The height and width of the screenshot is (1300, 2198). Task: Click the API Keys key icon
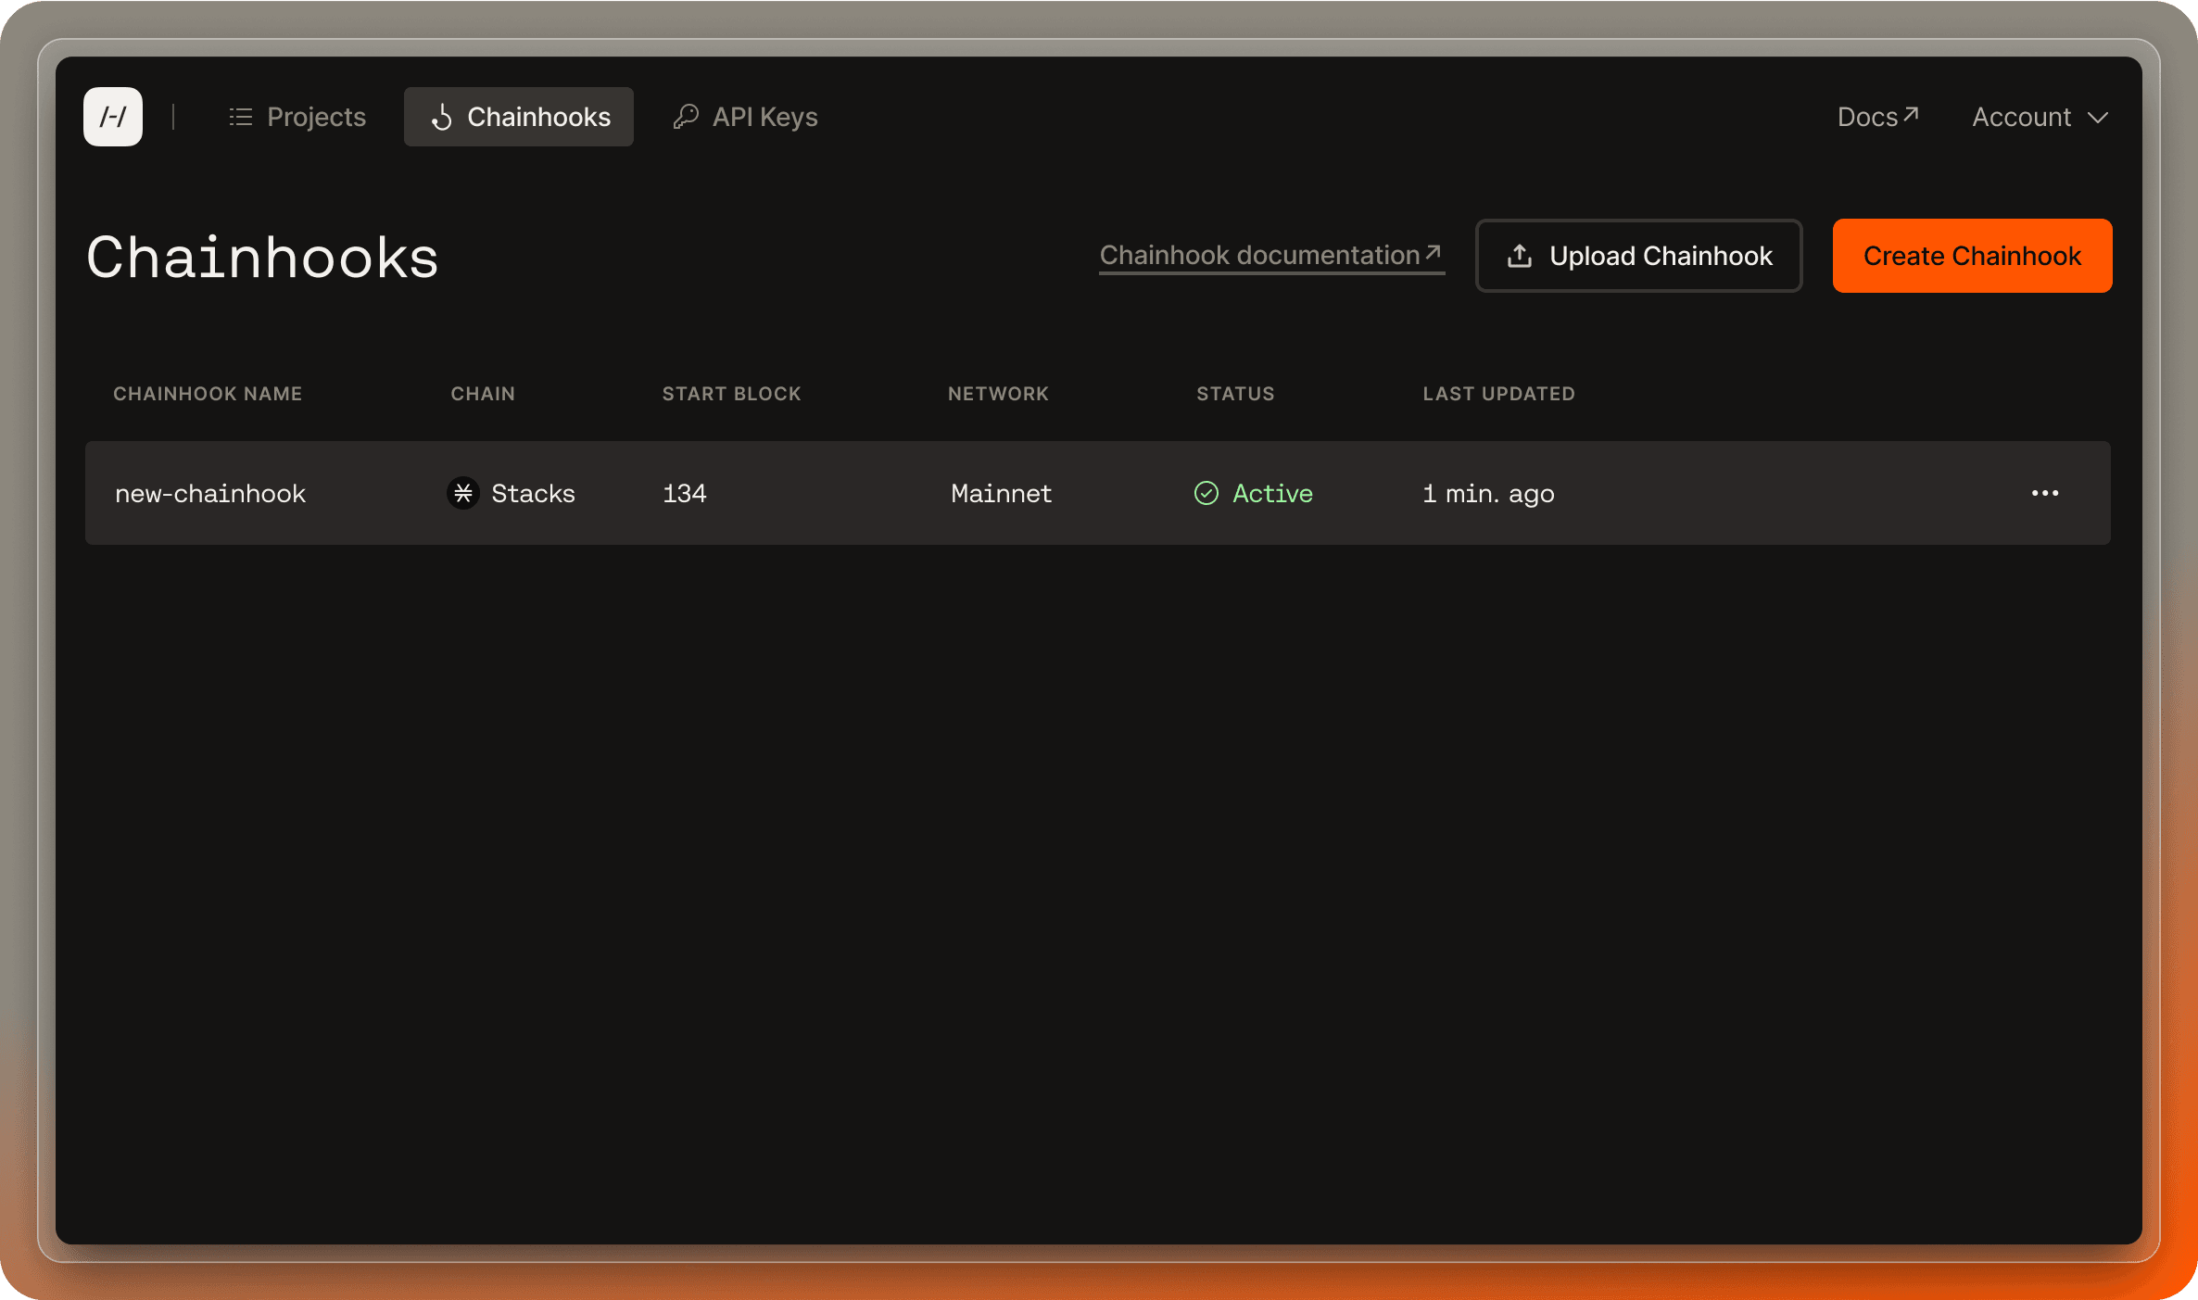click(x=686, y=117)
